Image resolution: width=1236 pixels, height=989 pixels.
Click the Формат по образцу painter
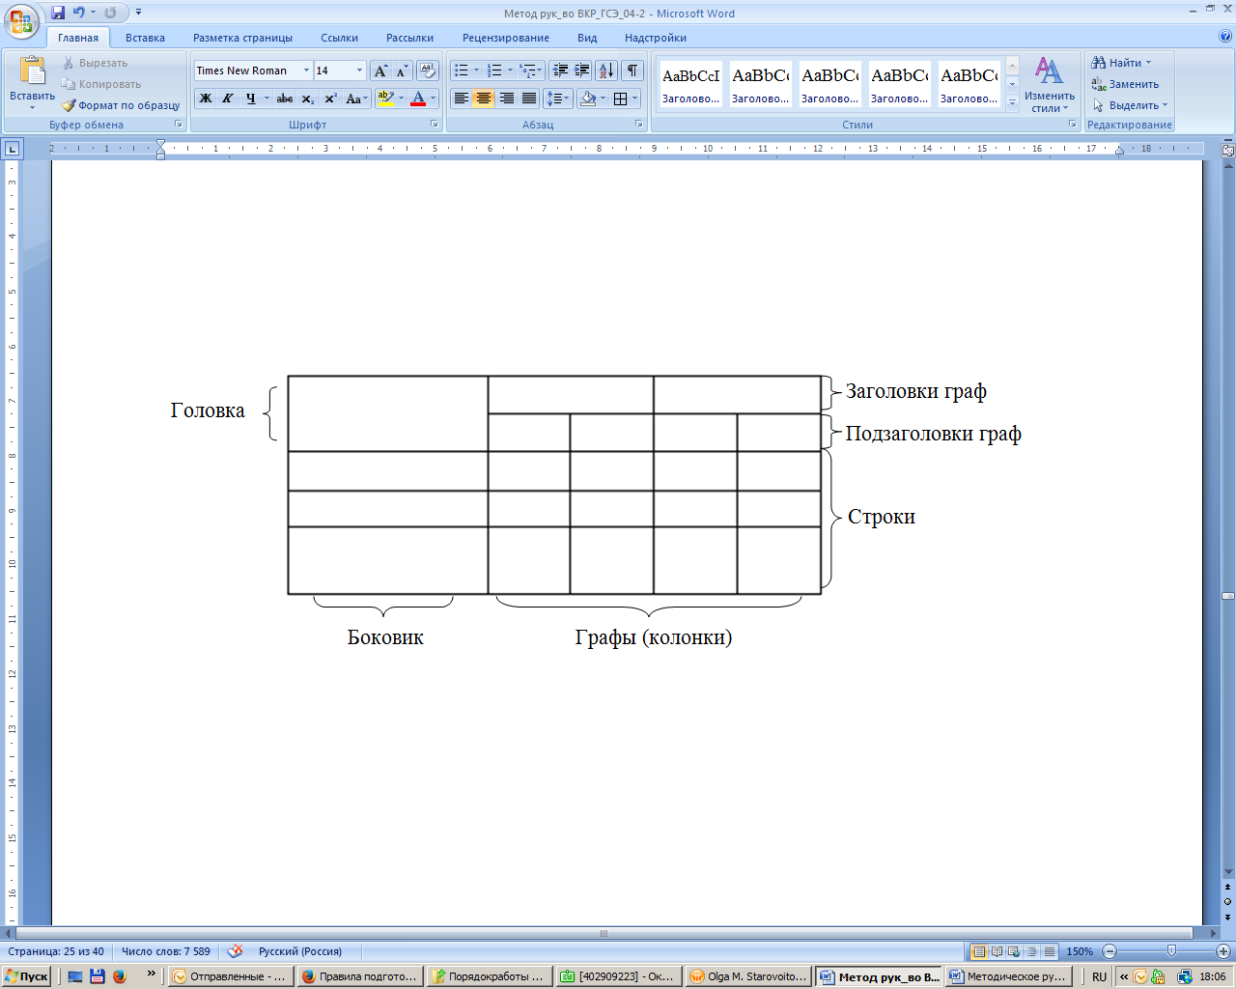(x=122, y=105)
